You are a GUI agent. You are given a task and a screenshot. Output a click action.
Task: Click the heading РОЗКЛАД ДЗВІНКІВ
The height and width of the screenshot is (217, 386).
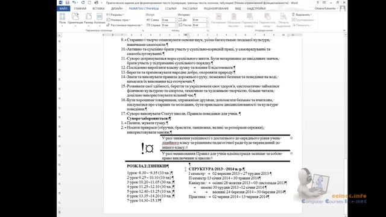[147, 166]
